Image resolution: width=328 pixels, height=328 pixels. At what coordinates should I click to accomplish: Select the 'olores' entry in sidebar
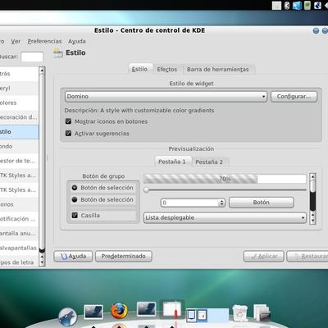[x=19, y=103]
